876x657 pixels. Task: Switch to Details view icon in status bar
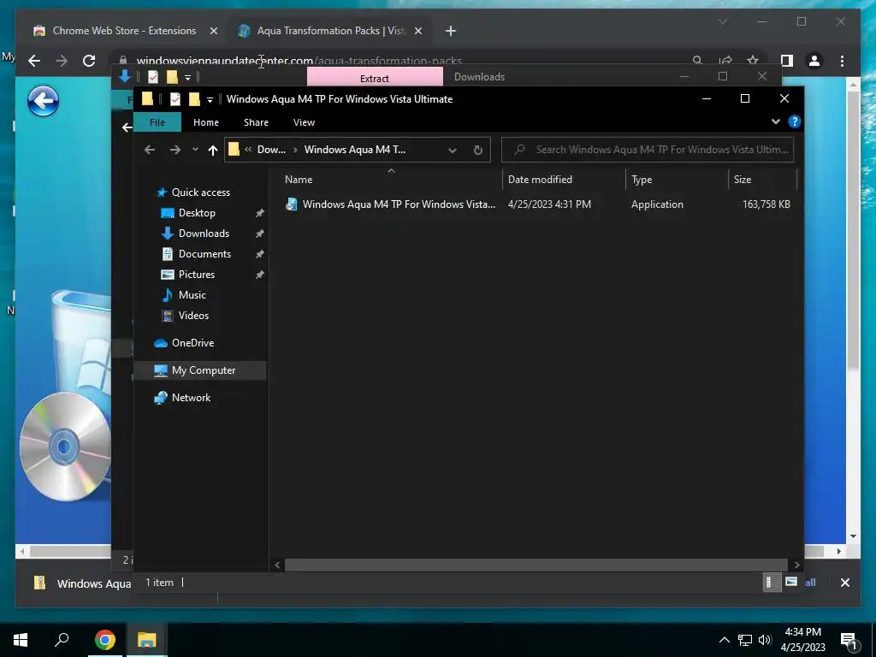(771, 582)
